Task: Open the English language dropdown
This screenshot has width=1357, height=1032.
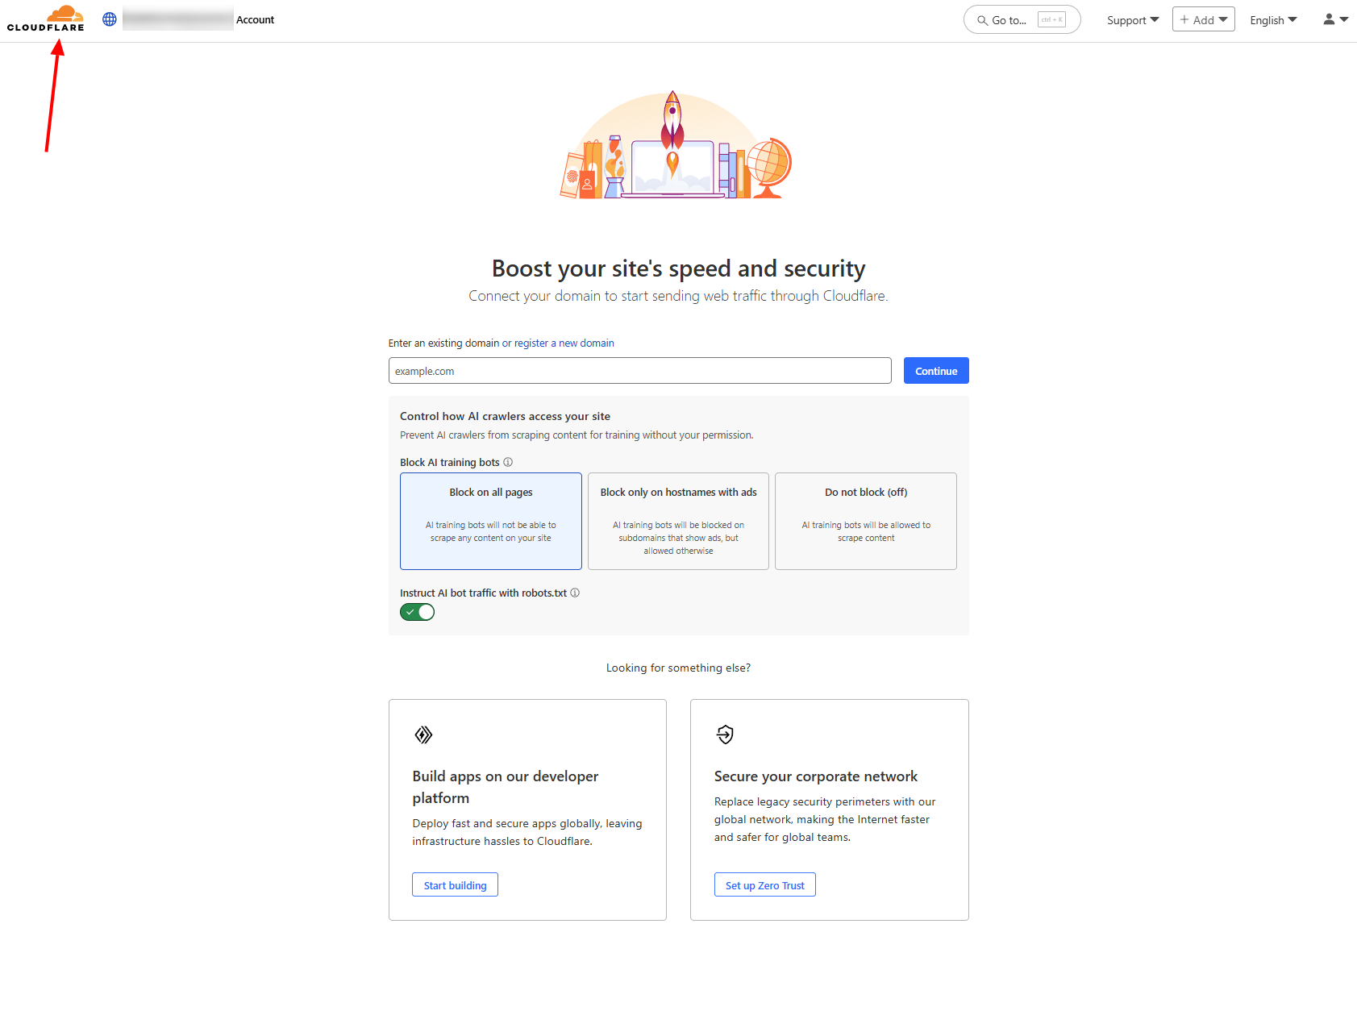Action: (1272, 19)
